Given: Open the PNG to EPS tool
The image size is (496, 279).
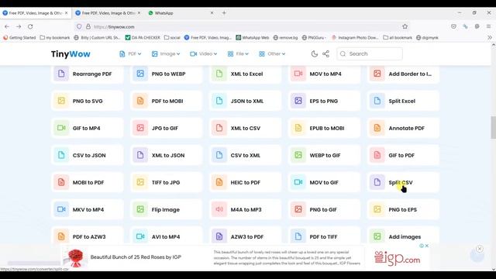Looking at the screenshot, I should (403, 209).
